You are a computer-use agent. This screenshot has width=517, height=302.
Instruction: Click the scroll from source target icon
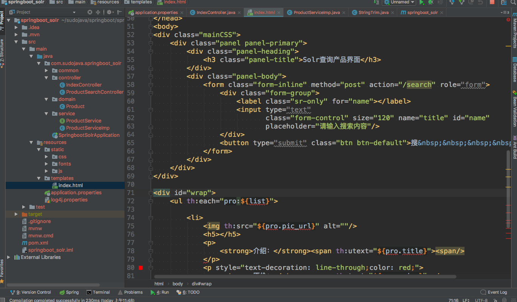tap(90, 12)
